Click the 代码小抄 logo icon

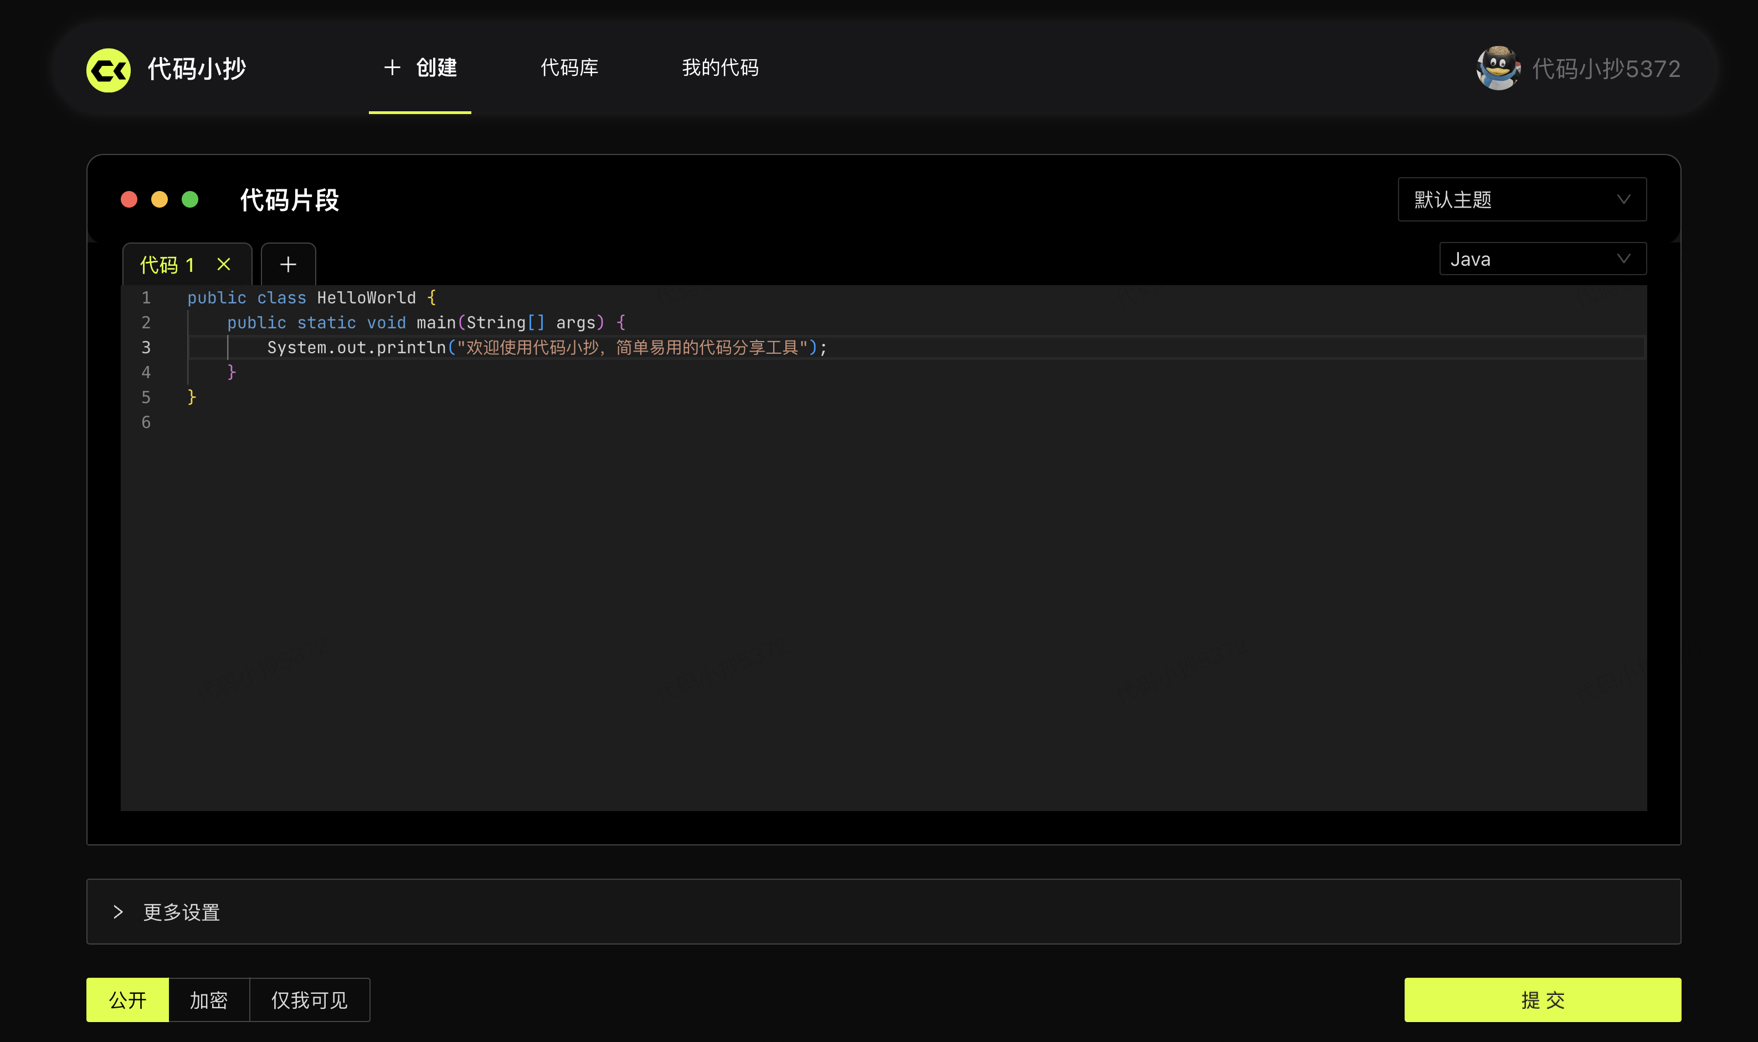[108, 70]
